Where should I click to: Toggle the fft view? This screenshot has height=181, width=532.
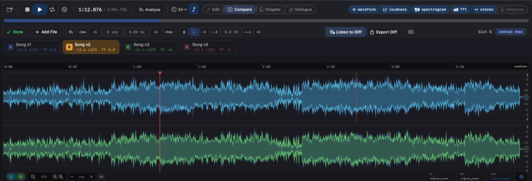460,9
